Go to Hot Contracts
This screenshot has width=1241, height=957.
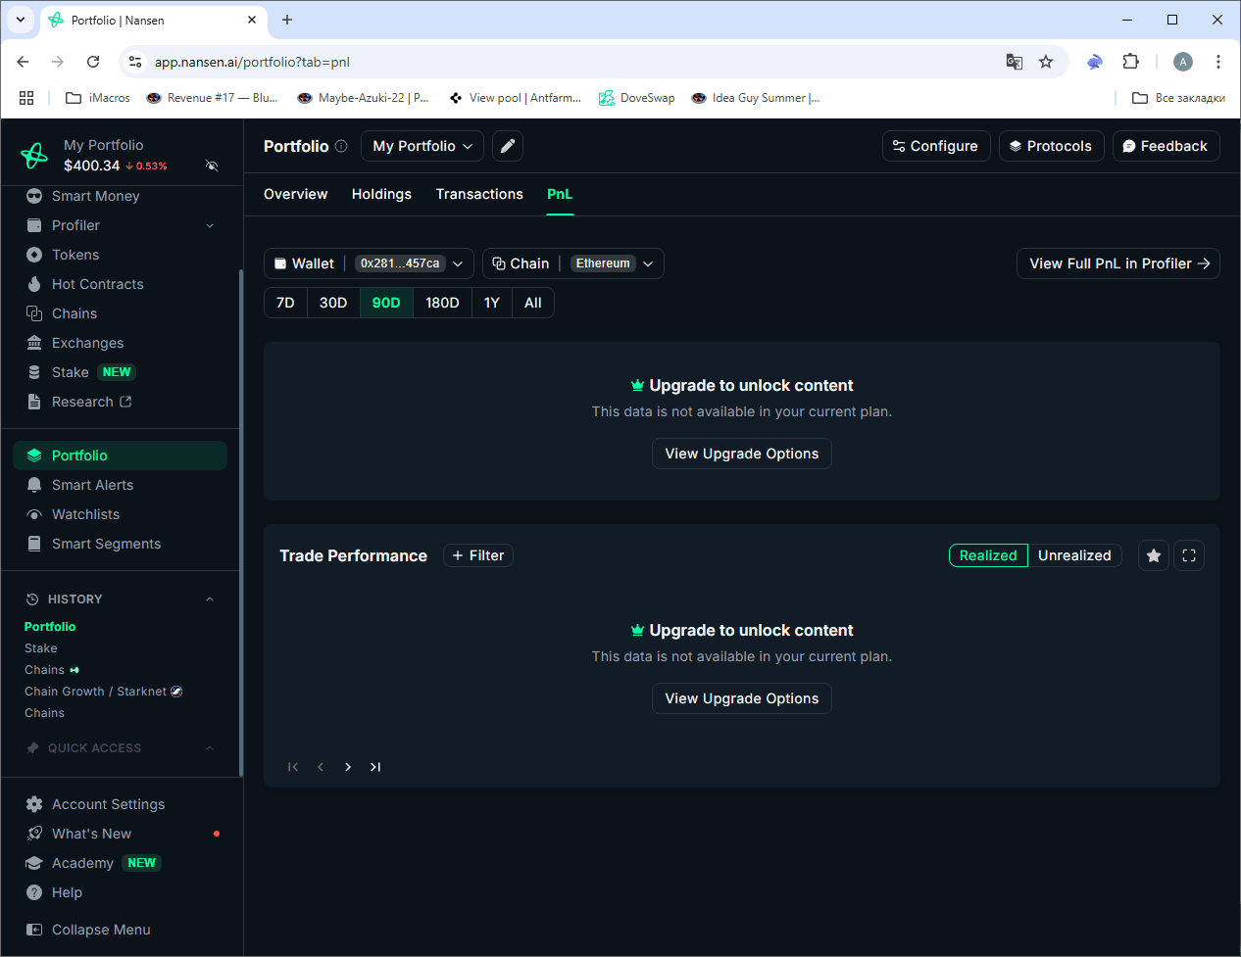coord(97,284)
